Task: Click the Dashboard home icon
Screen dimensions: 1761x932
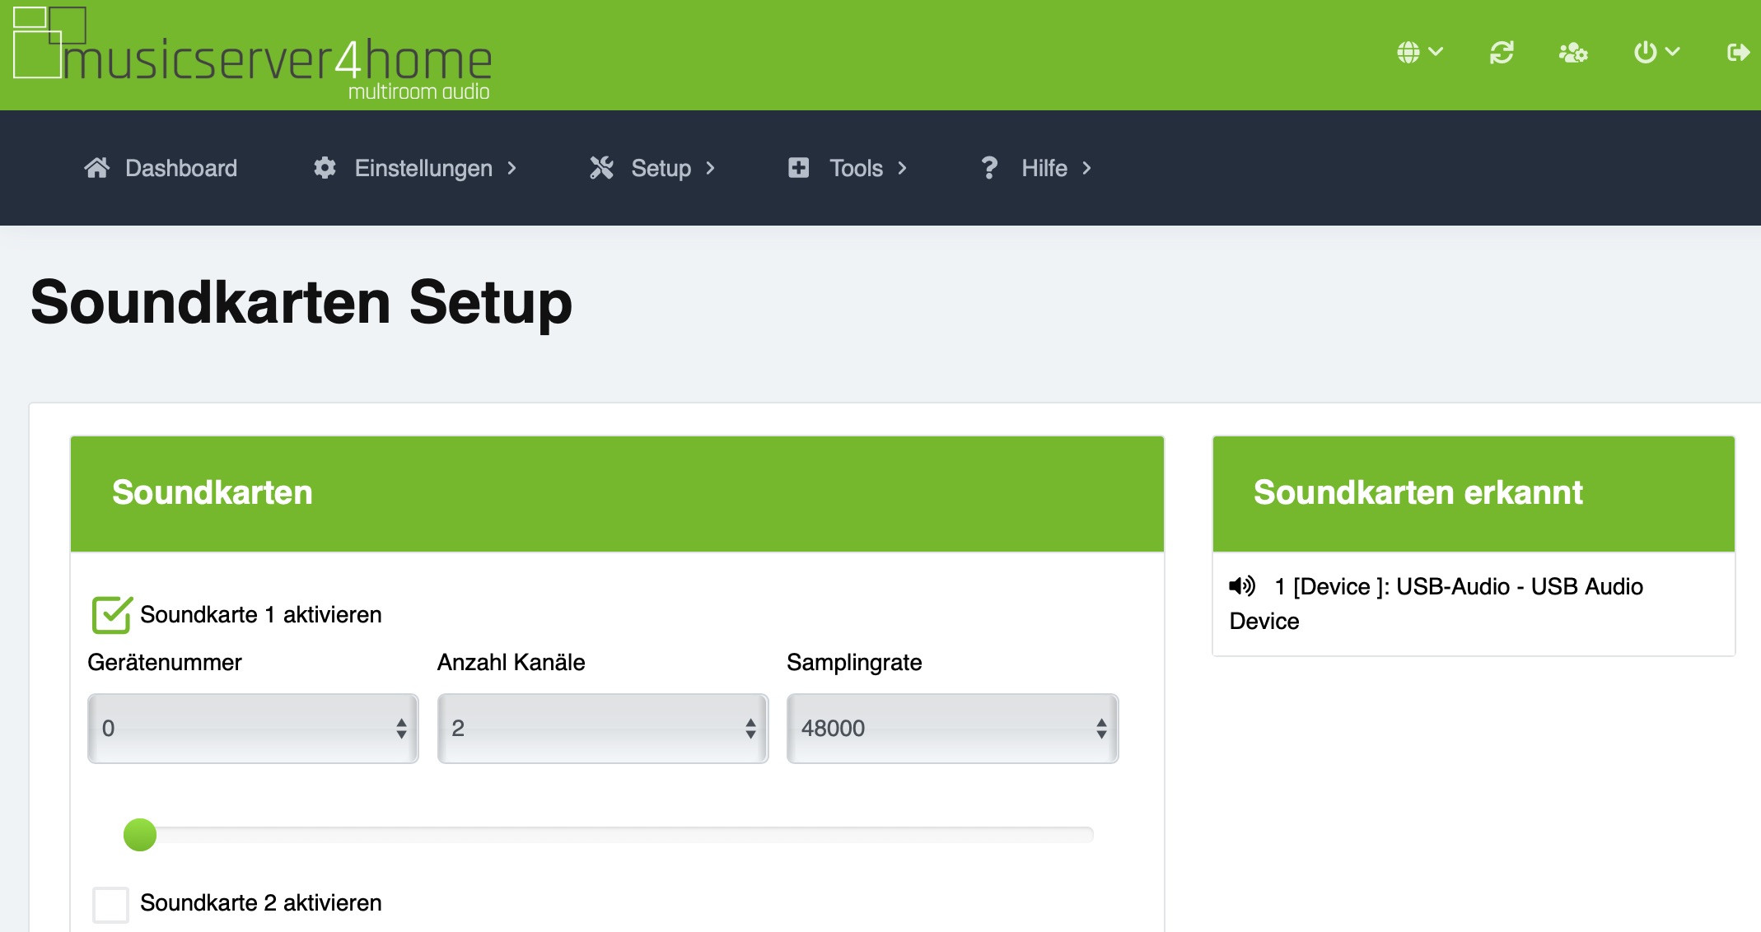Action: [96, 168]
